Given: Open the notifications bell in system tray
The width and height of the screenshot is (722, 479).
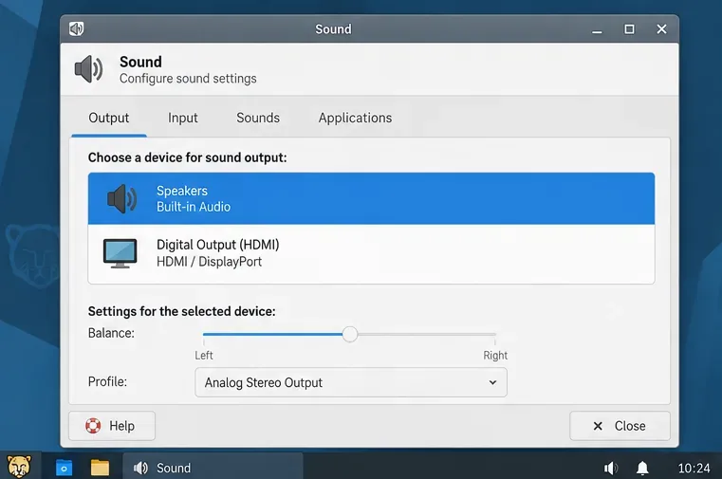Looking at the screenshot, I should point(642,468).
